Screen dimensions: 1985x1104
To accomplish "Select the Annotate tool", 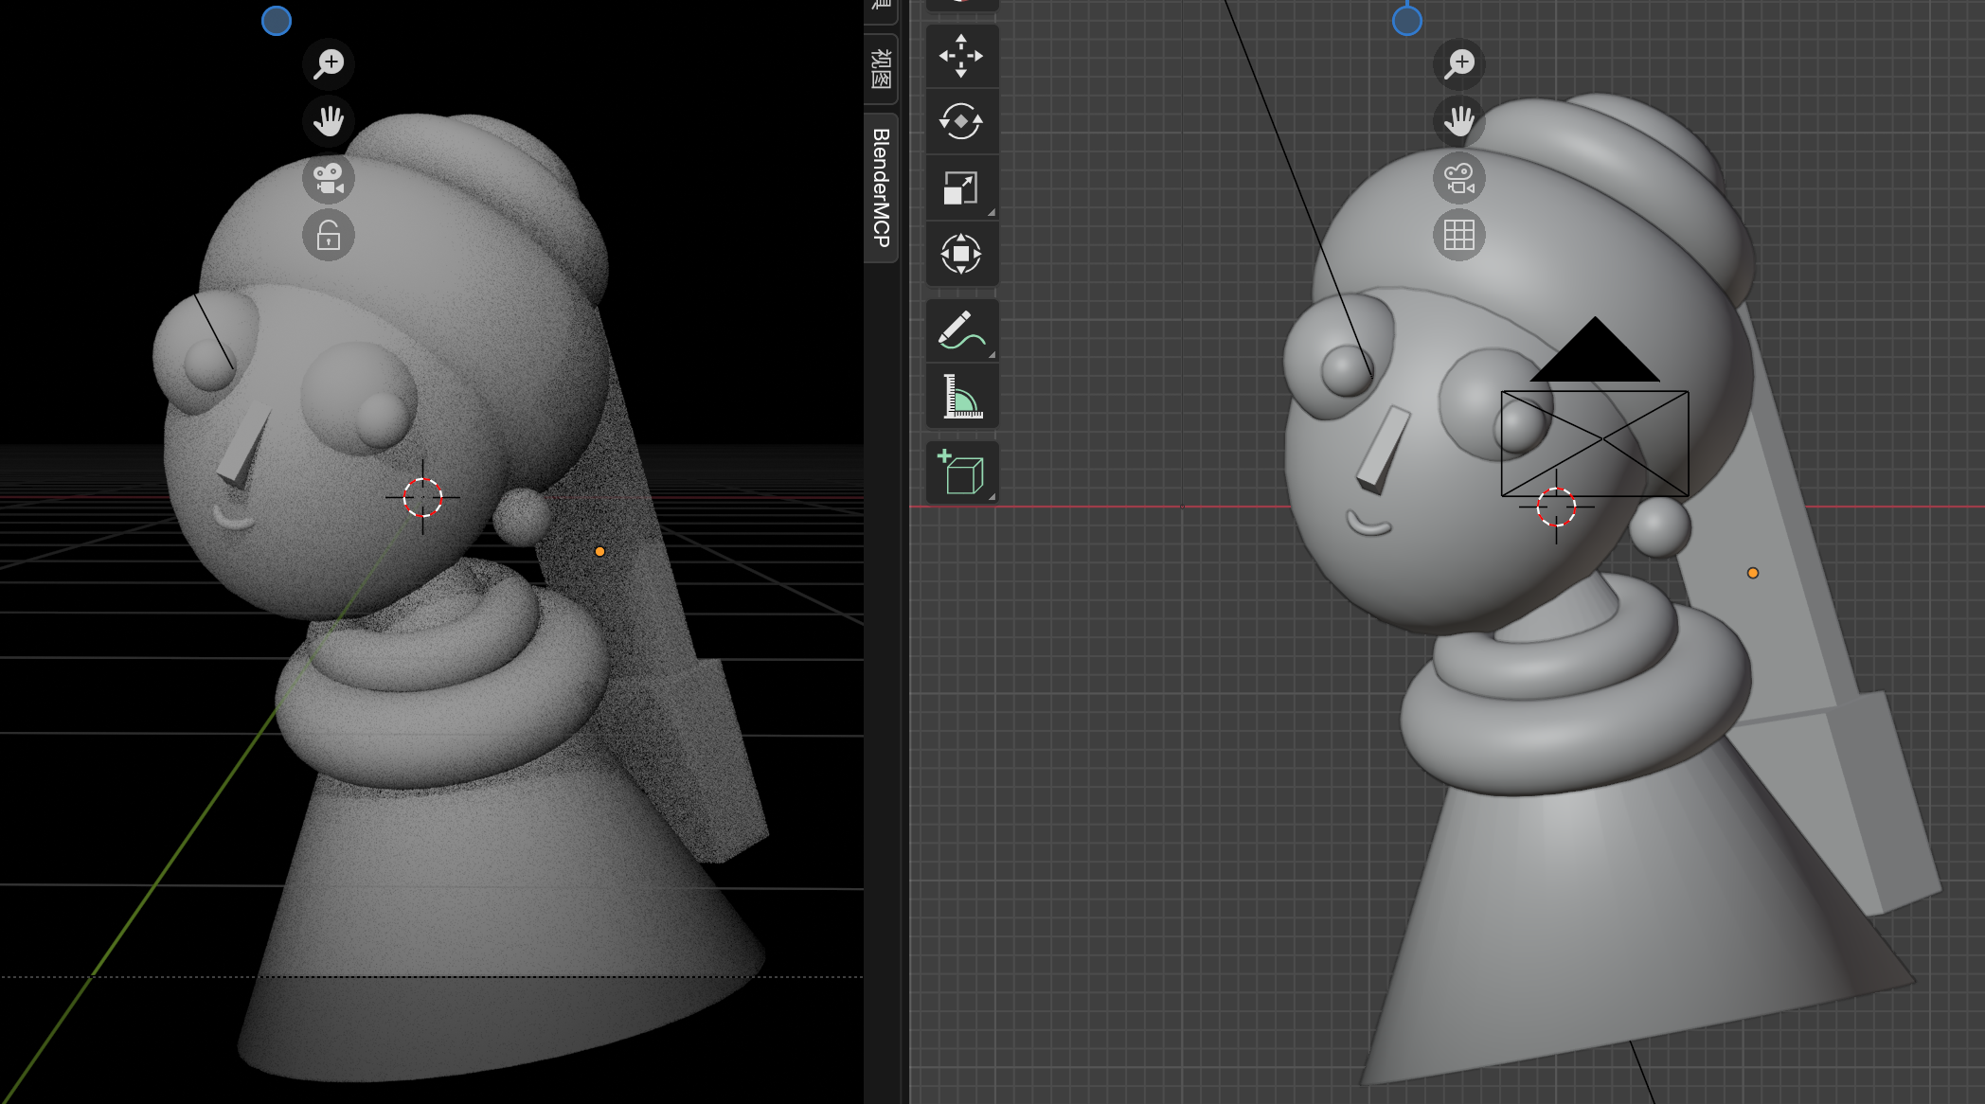I will click(960, 331).
